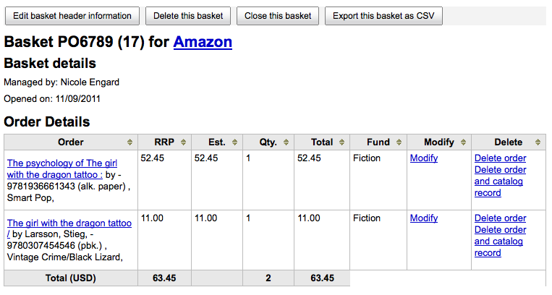Modify the 11.00 order line
Image resolution: width=552 pixels, height=295 pixels.
424,218
